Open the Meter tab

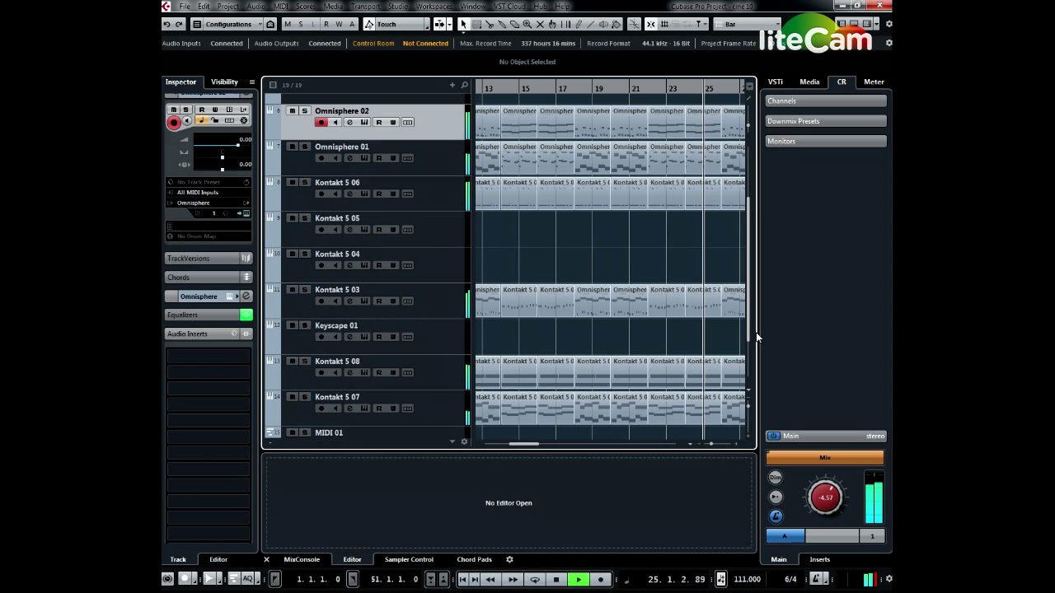click(874, 82)
